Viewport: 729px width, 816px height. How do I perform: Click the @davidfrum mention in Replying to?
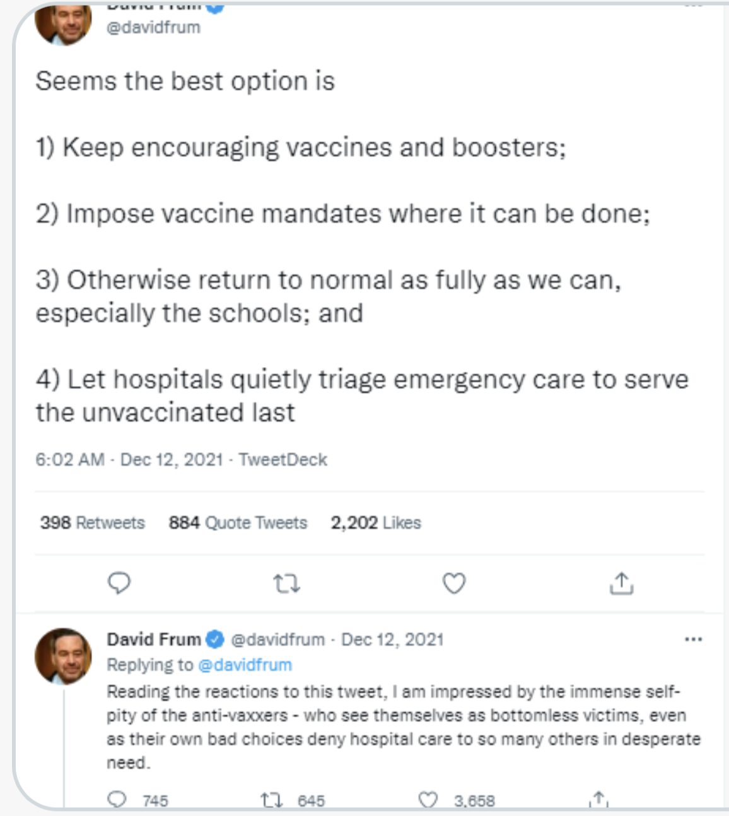(x=245, y=665)
